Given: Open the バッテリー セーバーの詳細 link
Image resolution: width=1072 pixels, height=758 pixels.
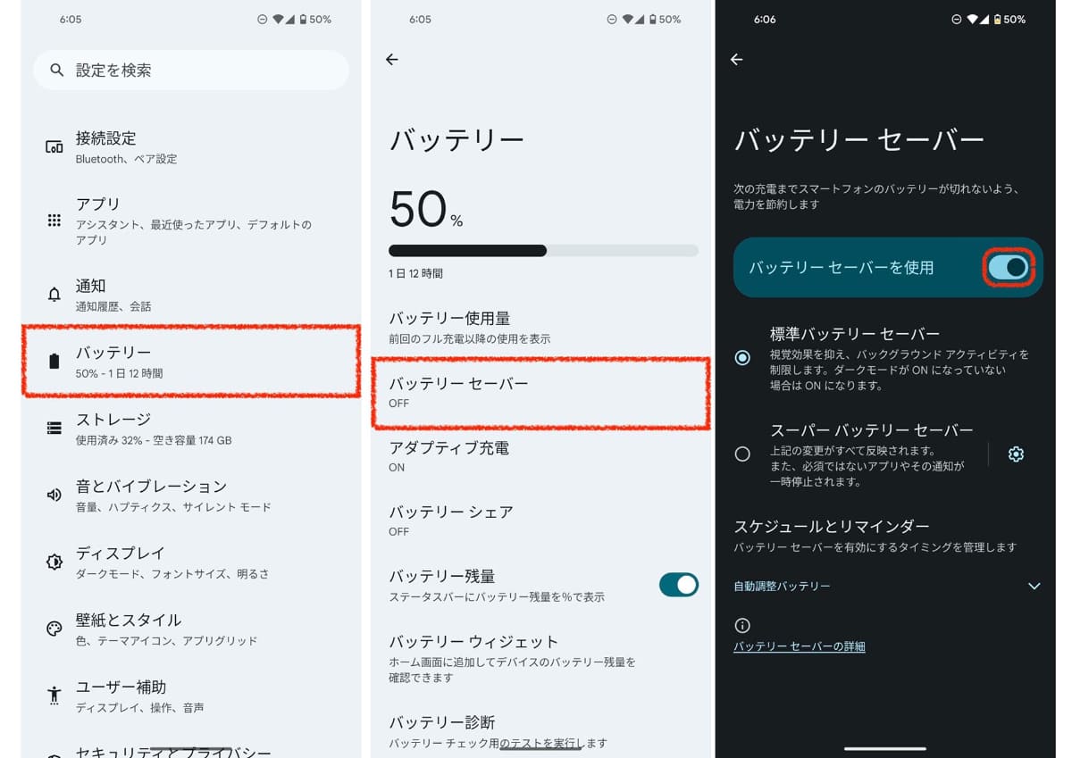Looking at the screenshot, I should pos(799,646).
